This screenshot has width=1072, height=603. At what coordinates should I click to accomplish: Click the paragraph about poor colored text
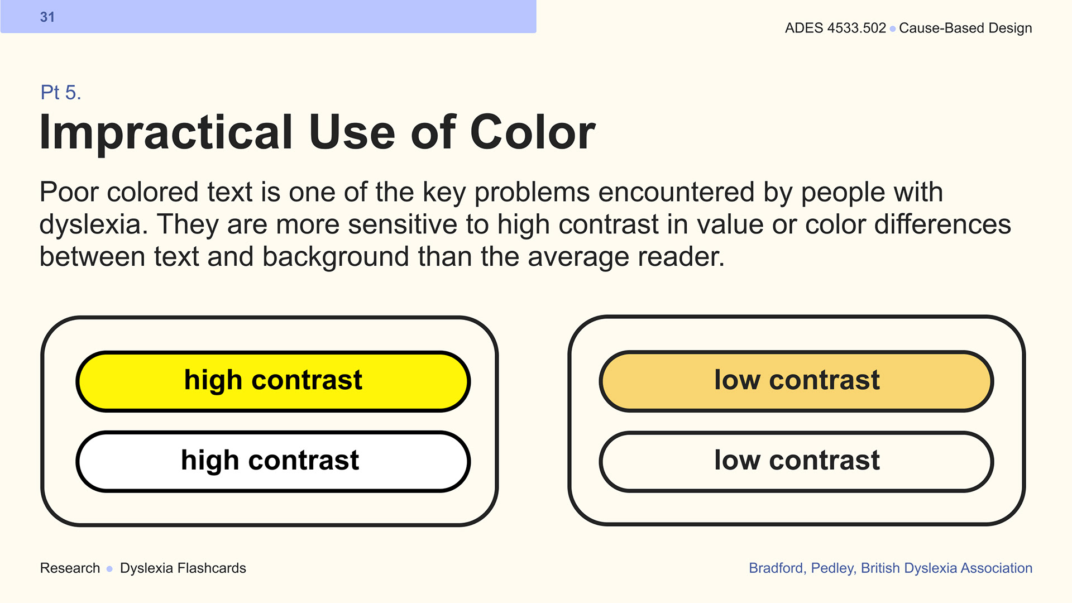(525, 224)
